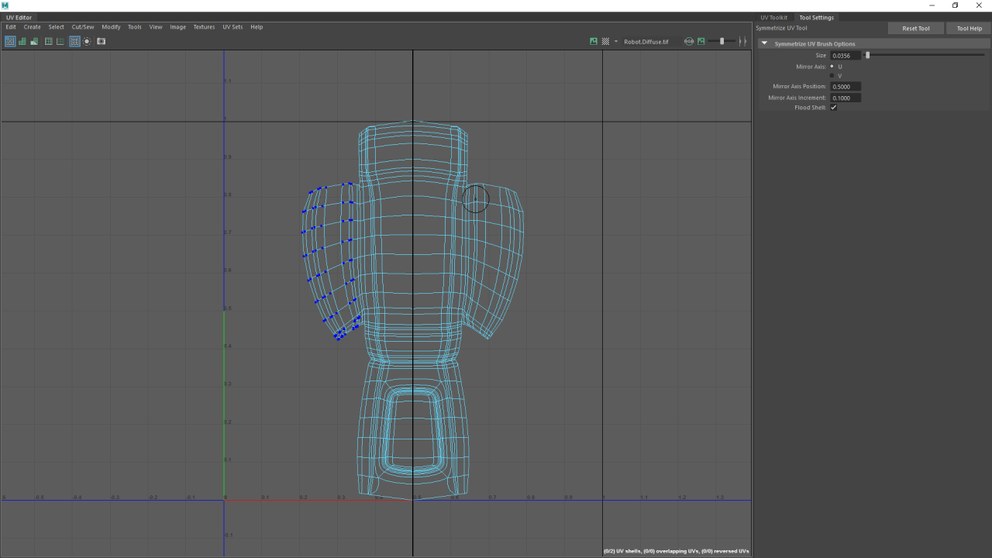Open the texture dropdown arrow beside Robot.Diffuse.tif
This screenshot has width=992, height=558.
[616, 41]
